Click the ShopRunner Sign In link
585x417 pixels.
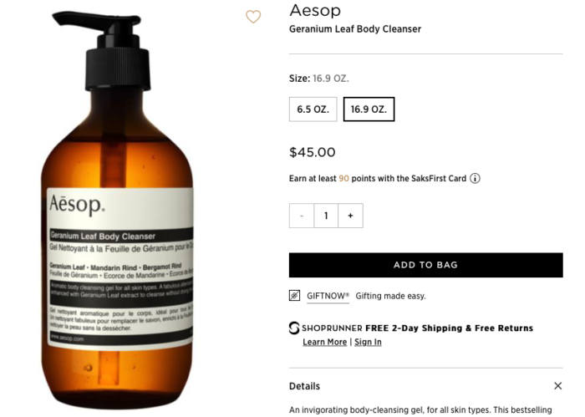368,342
